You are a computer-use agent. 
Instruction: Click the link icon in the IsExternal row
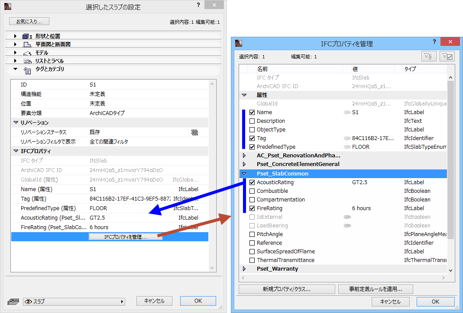(x=347, y=217)
